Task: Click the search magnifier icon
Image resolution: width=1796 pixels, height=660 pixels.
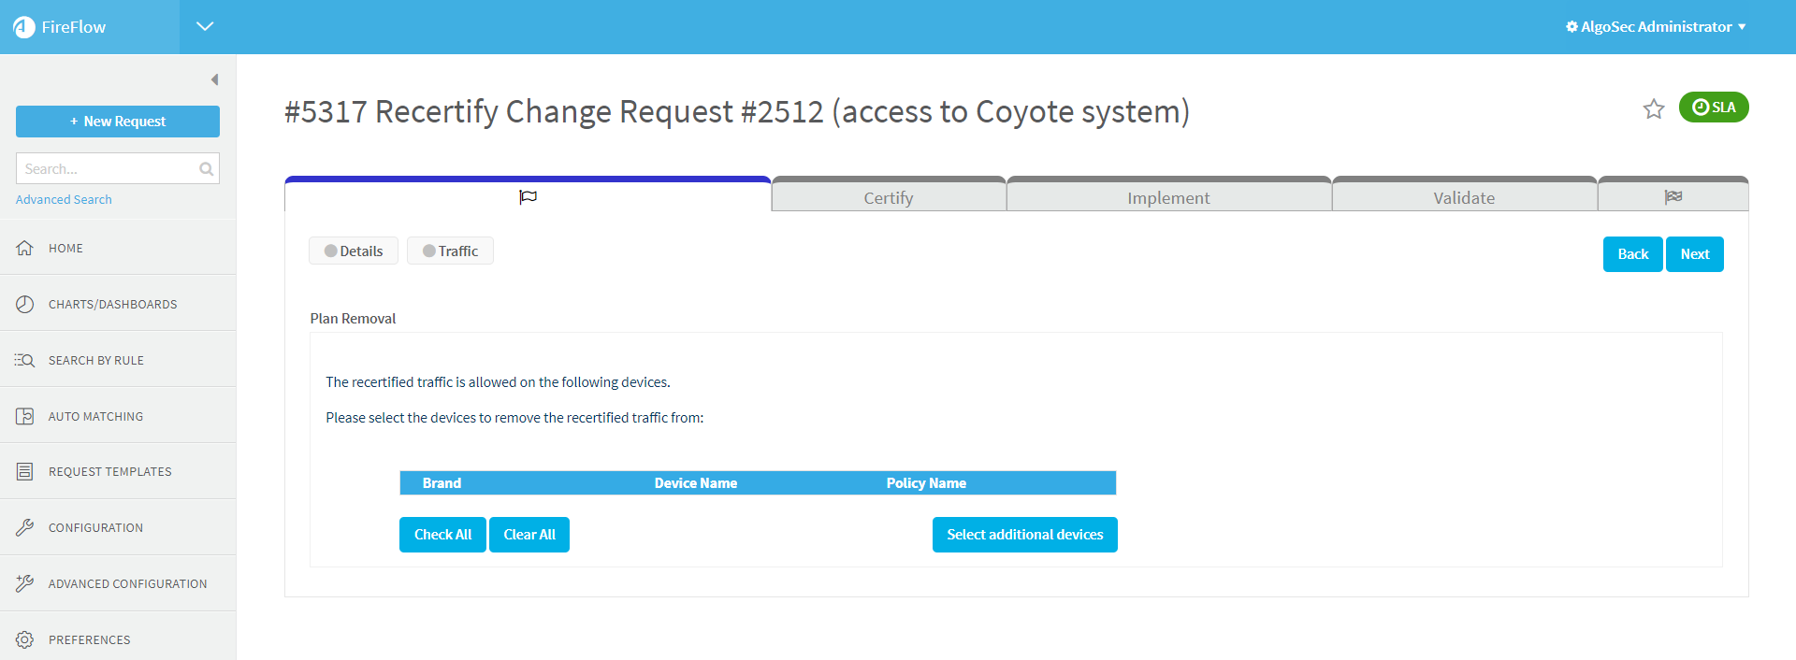Action: coord(206,169)
